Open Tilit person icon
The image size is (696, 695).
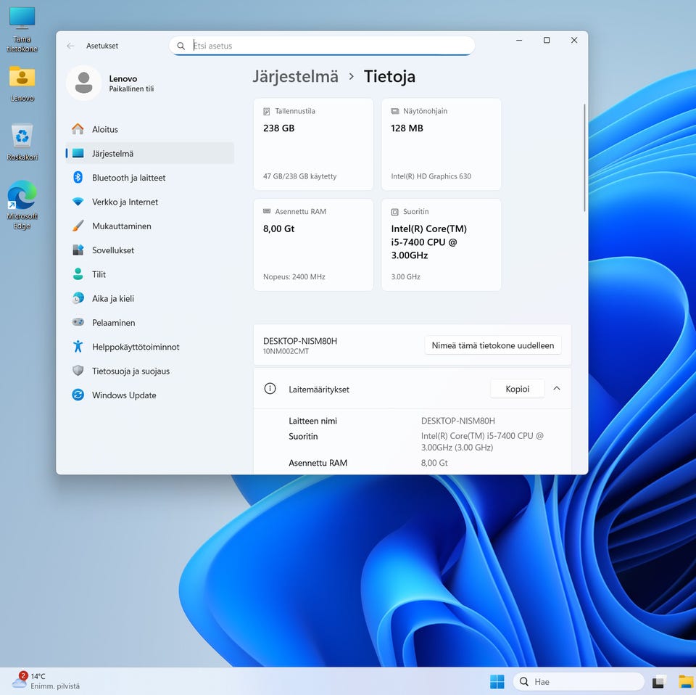pyautogui.click(x=78, y=274)
